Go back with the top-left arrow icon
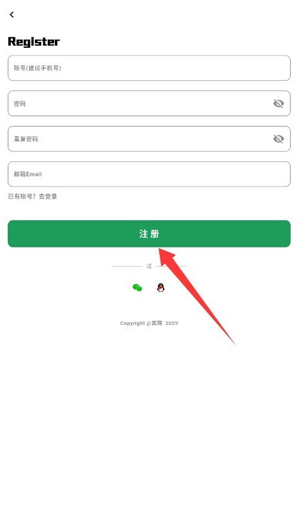Image resolution: width=299 pixels, height=525 pixels. click(x=12, y=14)
